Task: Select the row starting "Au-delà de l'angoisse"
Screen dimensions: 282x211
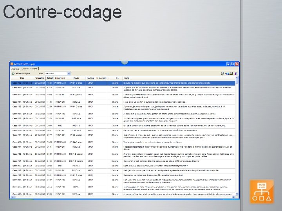Action: 123,120
